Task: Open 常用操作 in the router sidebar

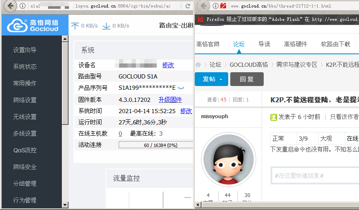Action: 25,83
